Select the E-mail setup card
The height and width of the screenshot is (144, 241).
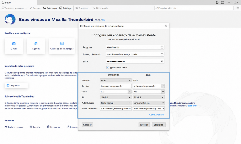(14, 46)
